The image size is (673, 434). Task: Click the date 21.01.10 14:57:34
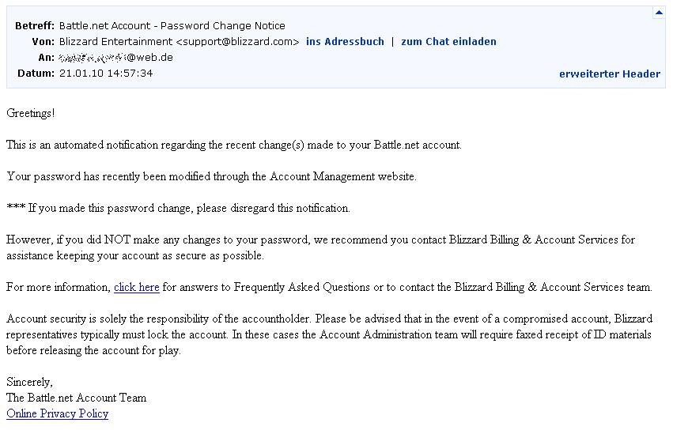click(106, 74)
